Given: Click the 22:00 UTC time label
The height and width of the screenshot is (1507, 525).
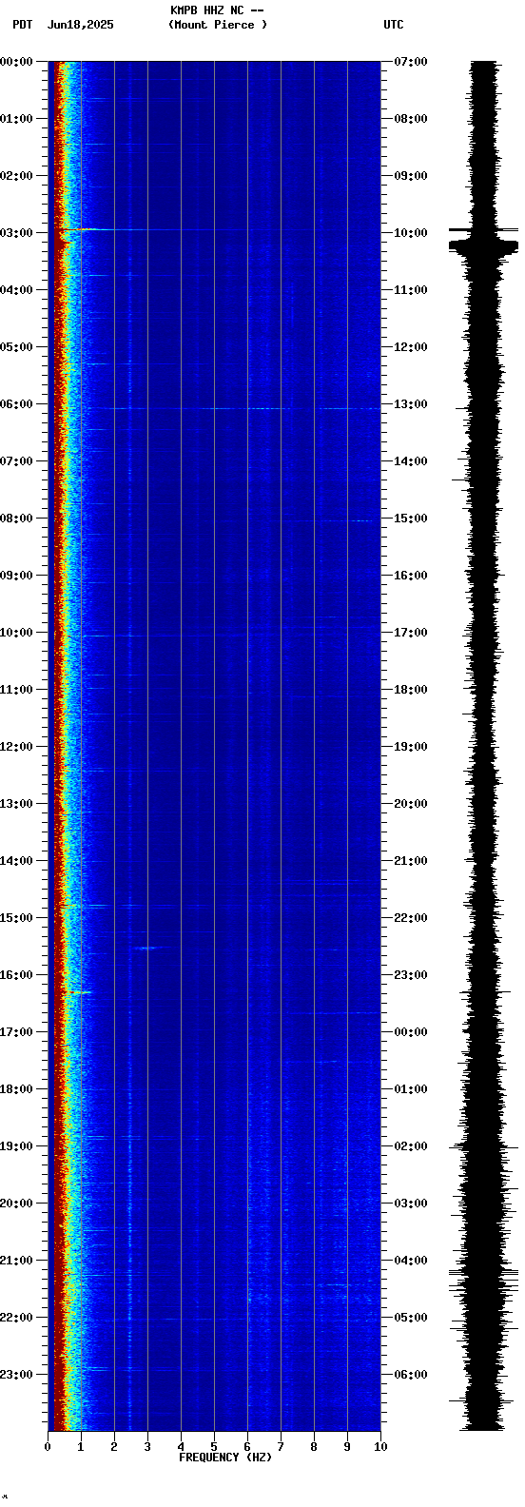Looking at the screenshot, I should [x=411, y=918].
